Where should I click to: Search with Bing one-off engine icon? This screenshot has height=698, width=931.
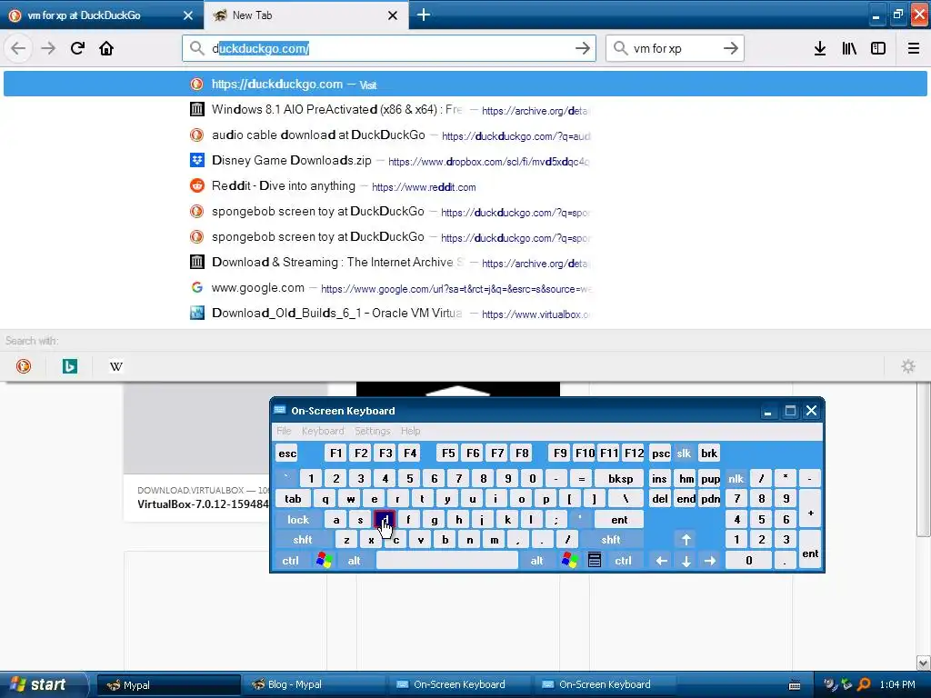[69, 366]
